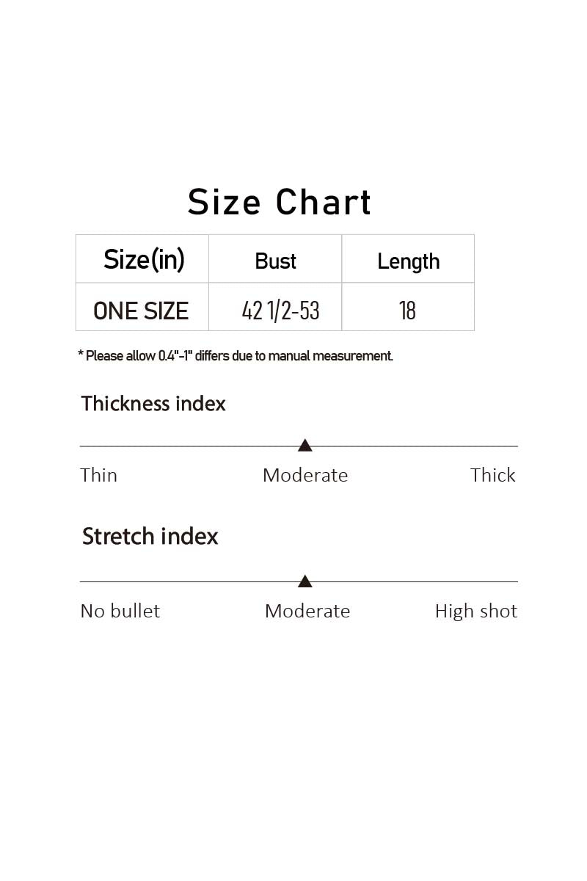
Task: Click Moderate under the Stretch index
Action: [307, 611]
